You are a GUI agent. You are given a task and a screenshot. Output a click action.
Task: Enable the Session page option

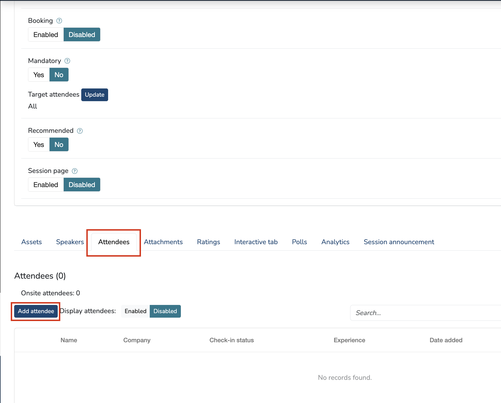coord(46,185)
